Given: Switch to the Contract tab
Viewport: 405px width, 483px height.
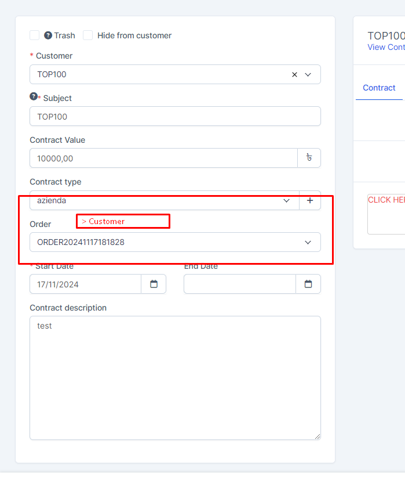Looking at the screenshot, I should click(x=379, y=88).
